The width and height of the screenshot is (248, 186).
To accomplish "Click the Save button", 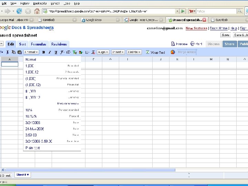I will pos(225,35).
